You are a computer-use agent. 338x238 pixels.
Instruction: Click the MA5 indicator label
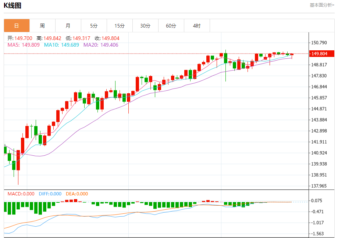[24, 45]
